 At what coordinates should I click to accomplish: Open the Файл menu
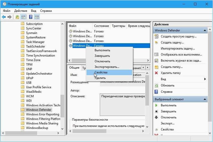pyautogui.click(x=7, y=11)
